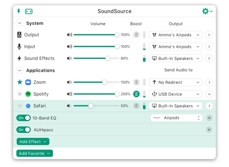Click the Safari application icon
229x167 pixels.
pyautogui.click(x=28, y=106)
